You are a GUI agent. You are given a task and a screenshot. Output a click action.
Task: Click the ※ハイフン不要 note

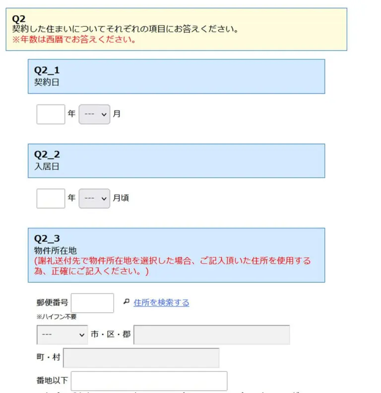tap(57, 317)
